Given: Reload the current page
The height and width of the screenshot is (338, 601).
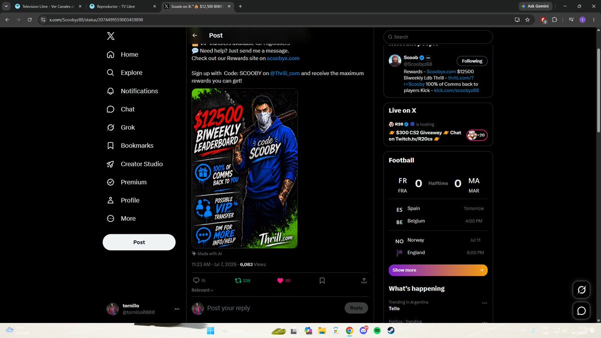Looking at the screenshot, I should point(30,20).
